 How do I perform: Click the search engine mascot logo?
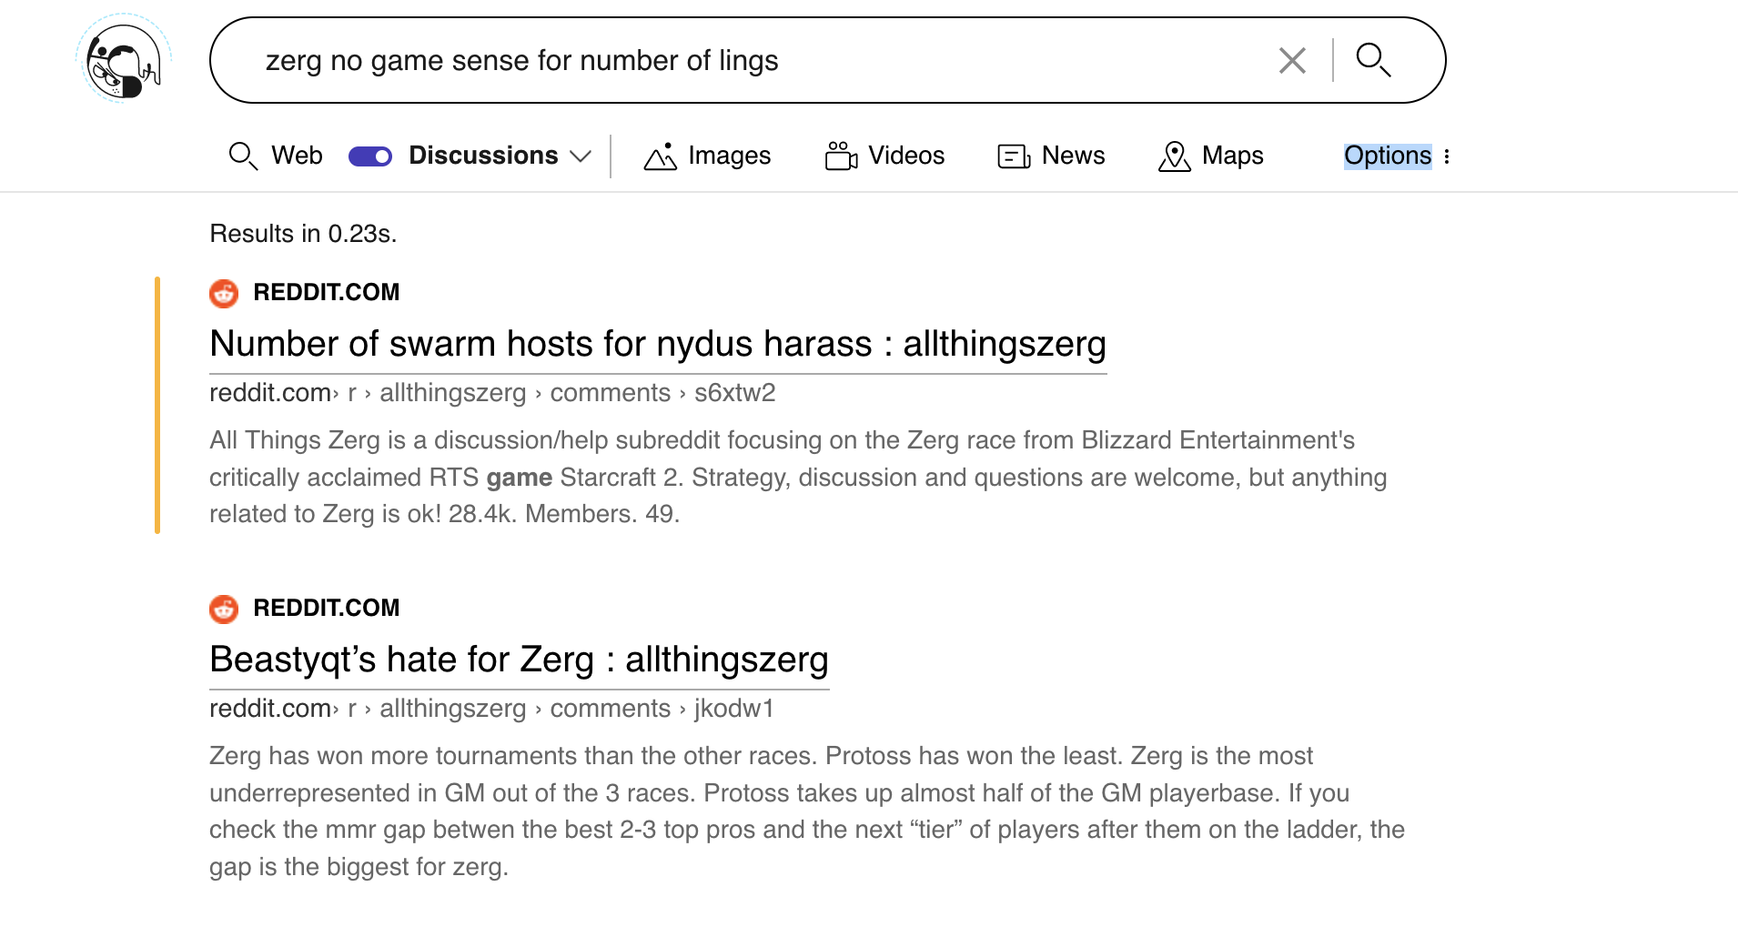[x=123, y=60]
